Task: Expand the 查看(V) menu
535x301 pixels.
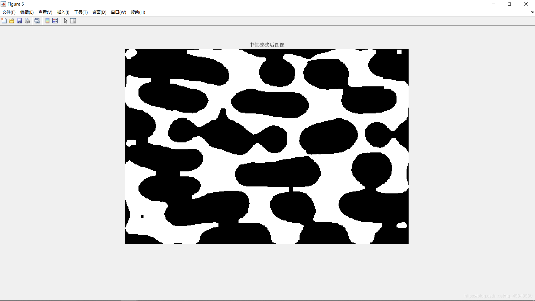Action: [45, 12]
